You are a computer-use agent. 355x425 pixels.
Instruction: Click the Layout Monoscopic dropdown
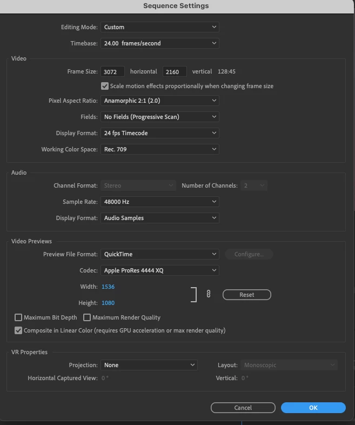[289, 365]
